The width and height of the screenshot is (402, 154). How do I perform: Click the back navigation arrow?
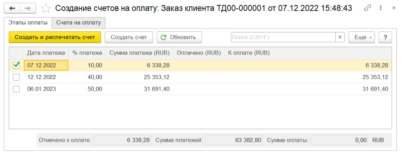coord(12,8)
